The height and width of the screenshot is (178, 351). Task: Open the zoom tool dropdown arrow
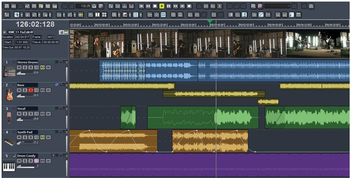pos(50,15)
